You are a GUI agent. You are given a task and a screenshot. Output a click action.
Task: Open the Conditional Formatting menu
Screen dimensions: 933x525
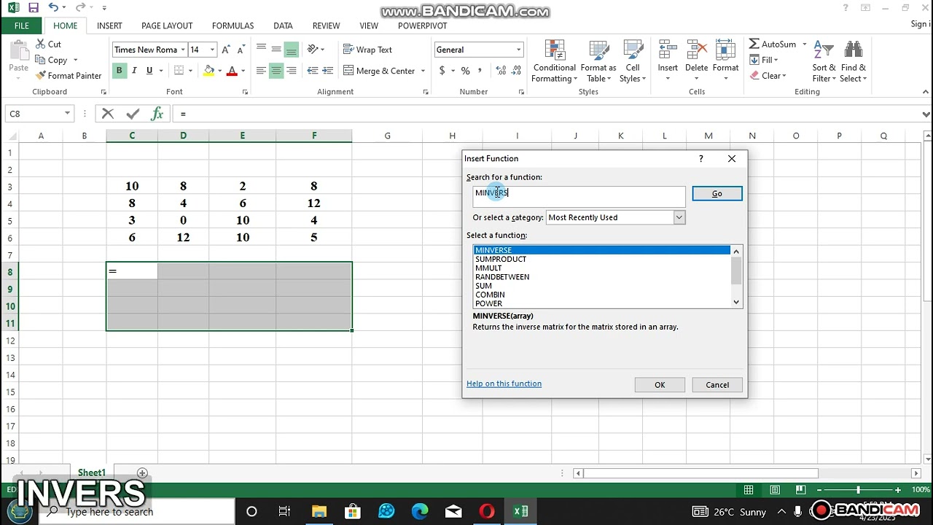555,61
